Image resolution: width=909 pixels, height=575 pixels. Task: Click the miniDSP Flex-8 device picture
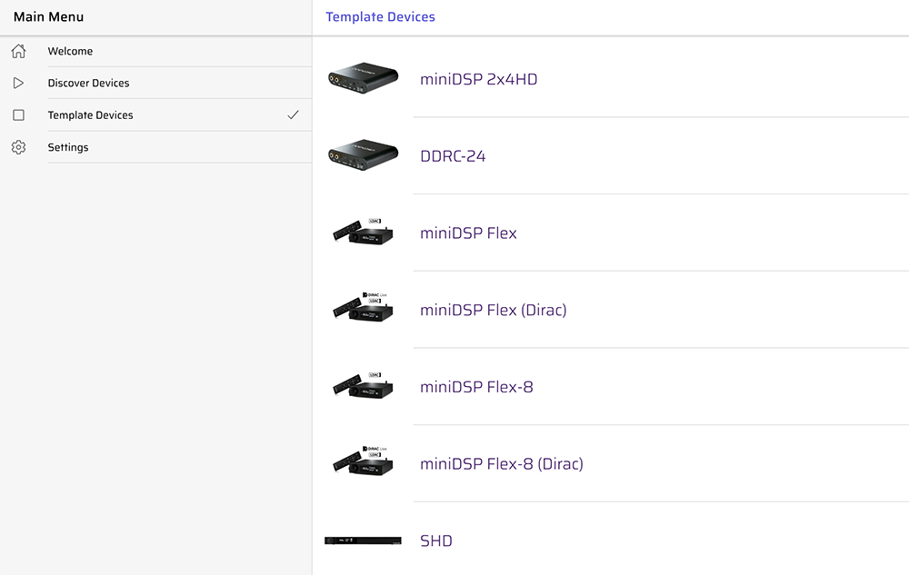(363, 386)
